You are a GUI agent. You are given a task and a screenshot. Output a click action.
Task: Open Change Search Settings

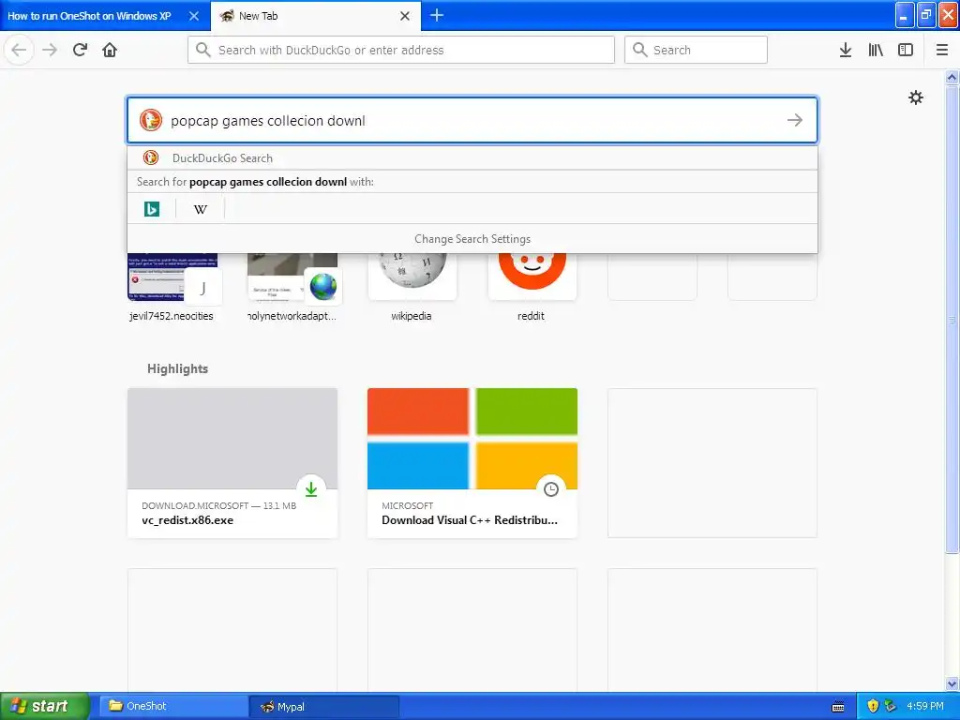pos(472,239)
